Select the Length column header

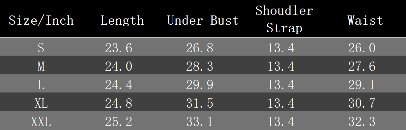point(122,20)
